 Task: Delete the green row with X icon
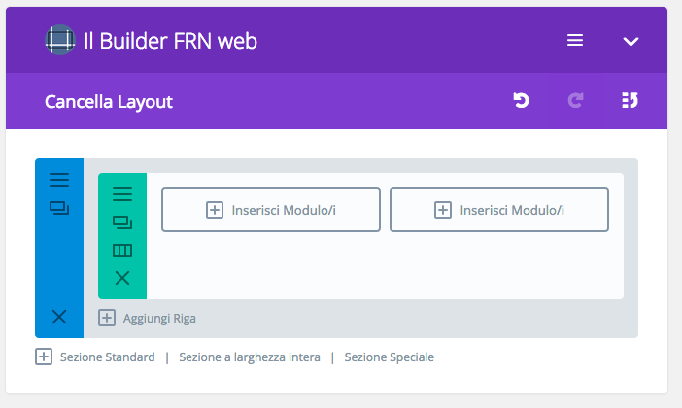(x=122, y=278)
